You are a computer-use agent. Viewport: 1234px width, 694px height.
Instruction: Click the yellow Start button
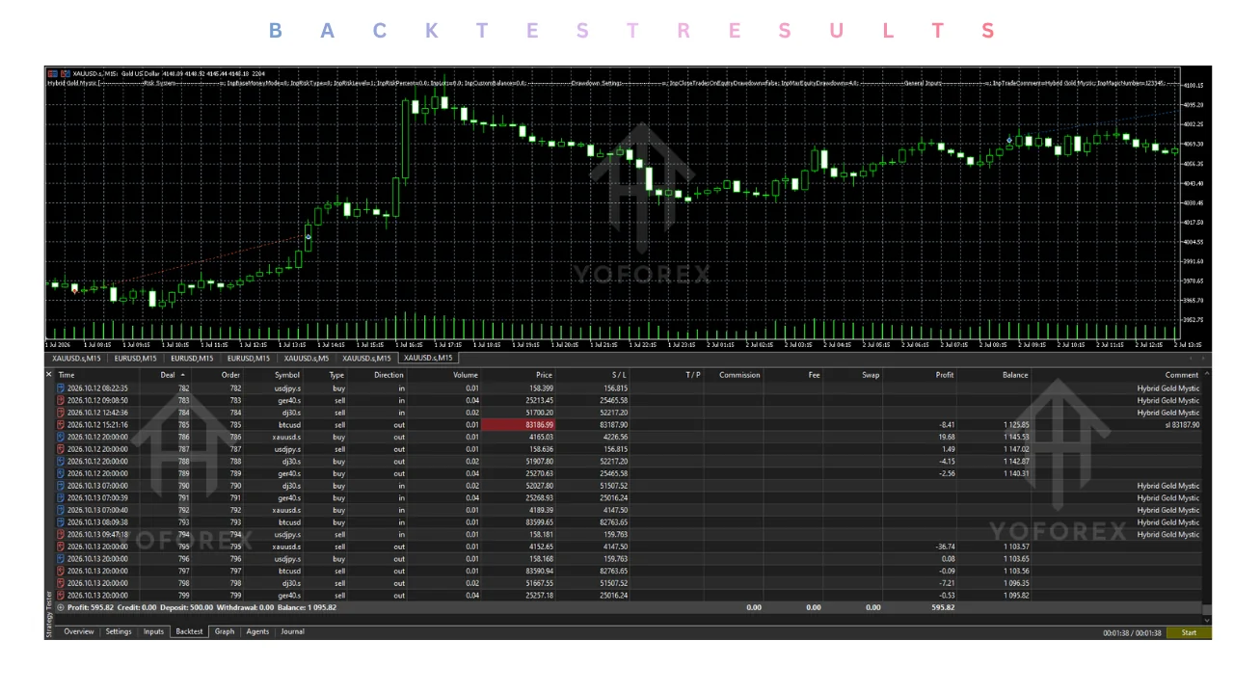(1189, 632)
